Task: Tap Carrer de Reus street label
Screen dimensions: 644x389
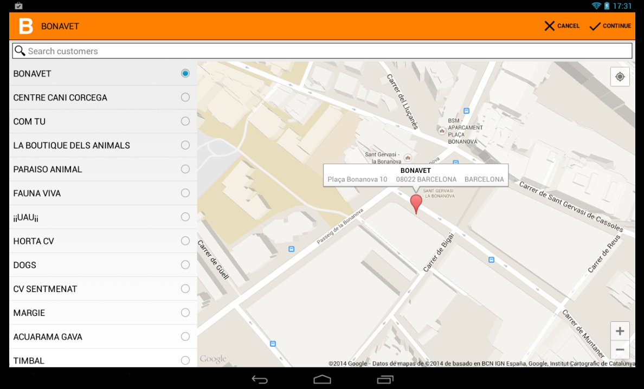Action: tap(604, 253)
